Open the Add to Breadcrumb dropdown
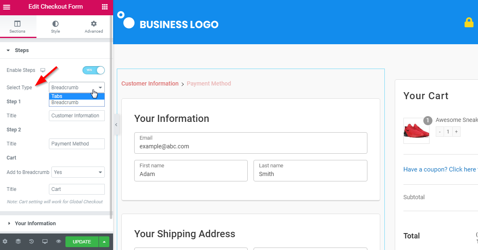 coord(78,172)
